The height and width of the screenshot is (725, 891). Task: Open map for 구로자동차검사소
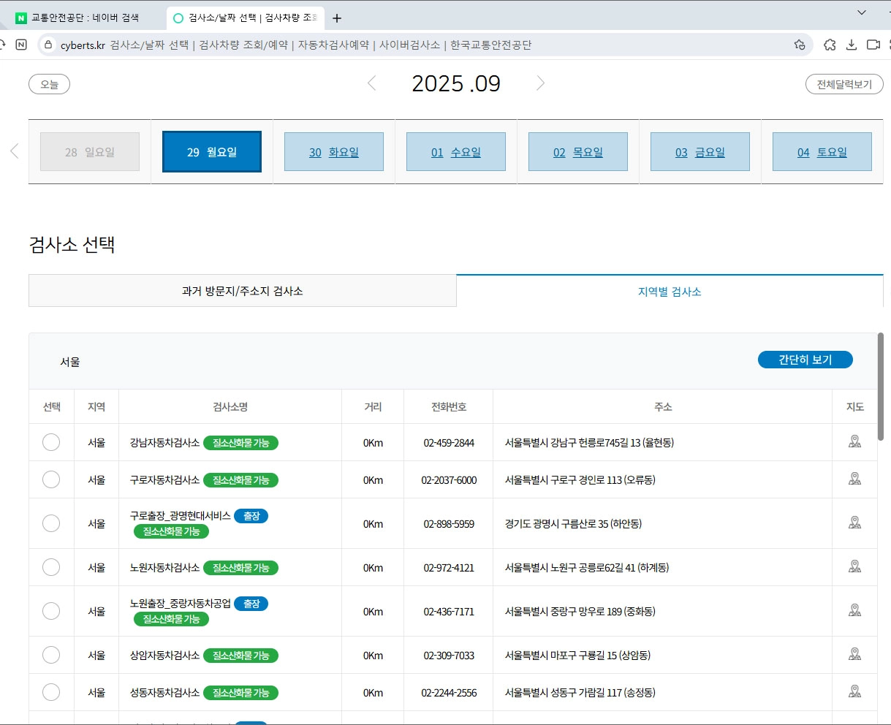pyautogui.click(x=854, y=479)
